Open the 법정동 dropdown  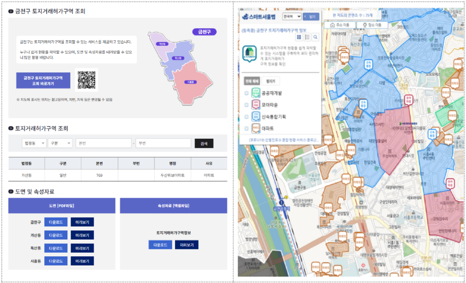34,143
